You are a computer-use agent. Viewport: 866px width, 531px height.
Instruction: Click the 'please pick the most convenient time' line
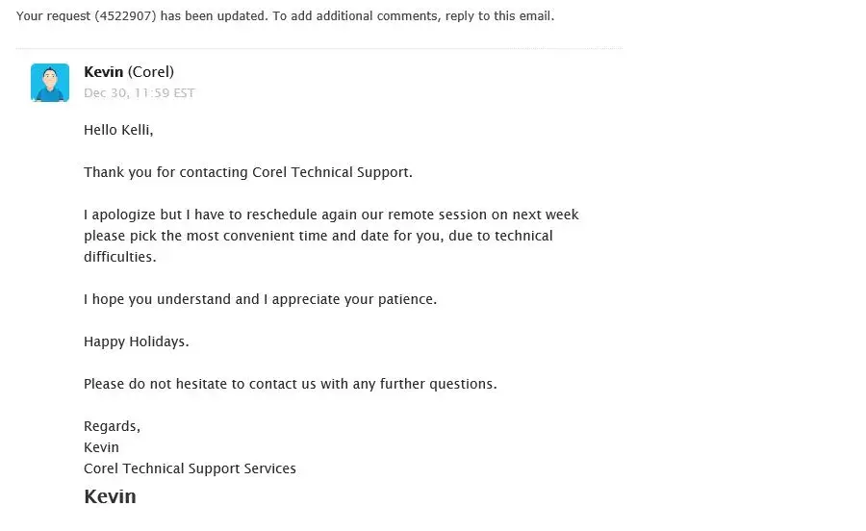(318, 236)
